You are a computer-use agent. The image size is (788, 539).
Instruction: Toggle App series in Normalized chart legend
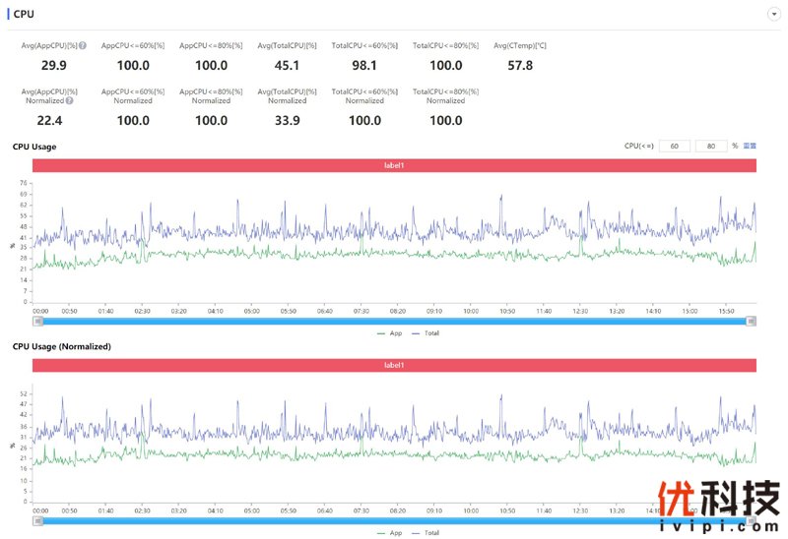pos(390,533)
